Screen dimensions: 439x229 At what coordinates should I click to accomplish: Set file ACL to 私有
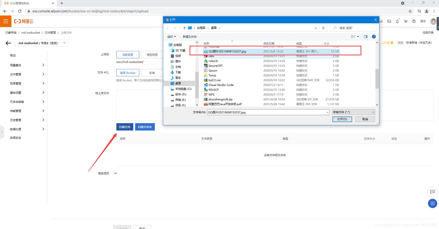(x=152, y=73)
